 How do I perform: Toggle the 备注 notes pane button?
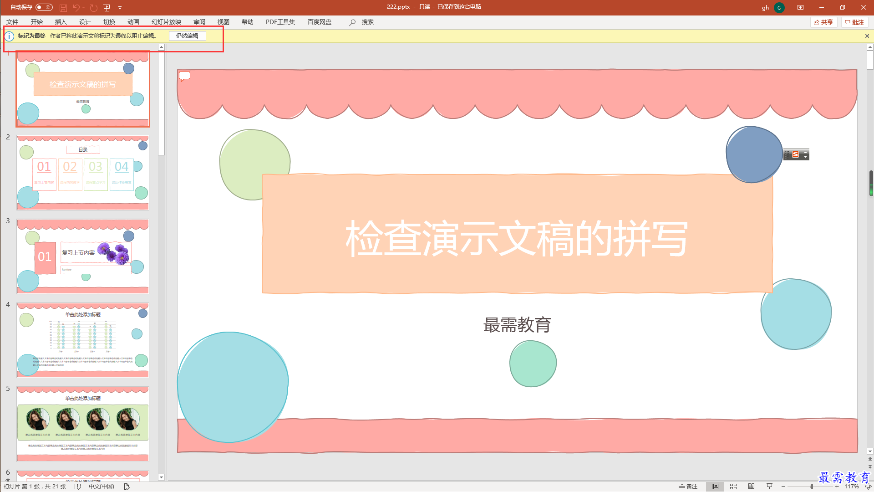(688, 487)
